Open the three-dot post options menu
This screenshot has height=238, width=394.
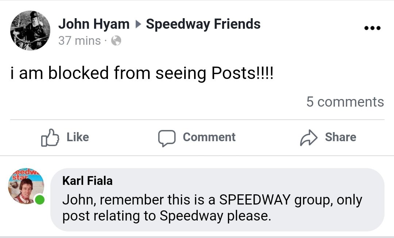372,28
